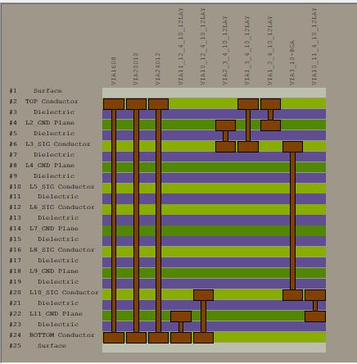Click the #14 L7_GND Plane label
Viewport: 357px width, 364px height.
pos(44,229)
